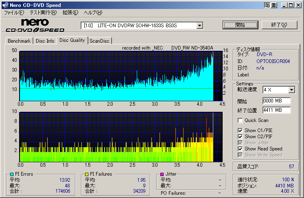Image resolution: width=304 pixels, height=198 pixels.
Task: Click the Nero app icon in title bar
Action: point(5,5)
